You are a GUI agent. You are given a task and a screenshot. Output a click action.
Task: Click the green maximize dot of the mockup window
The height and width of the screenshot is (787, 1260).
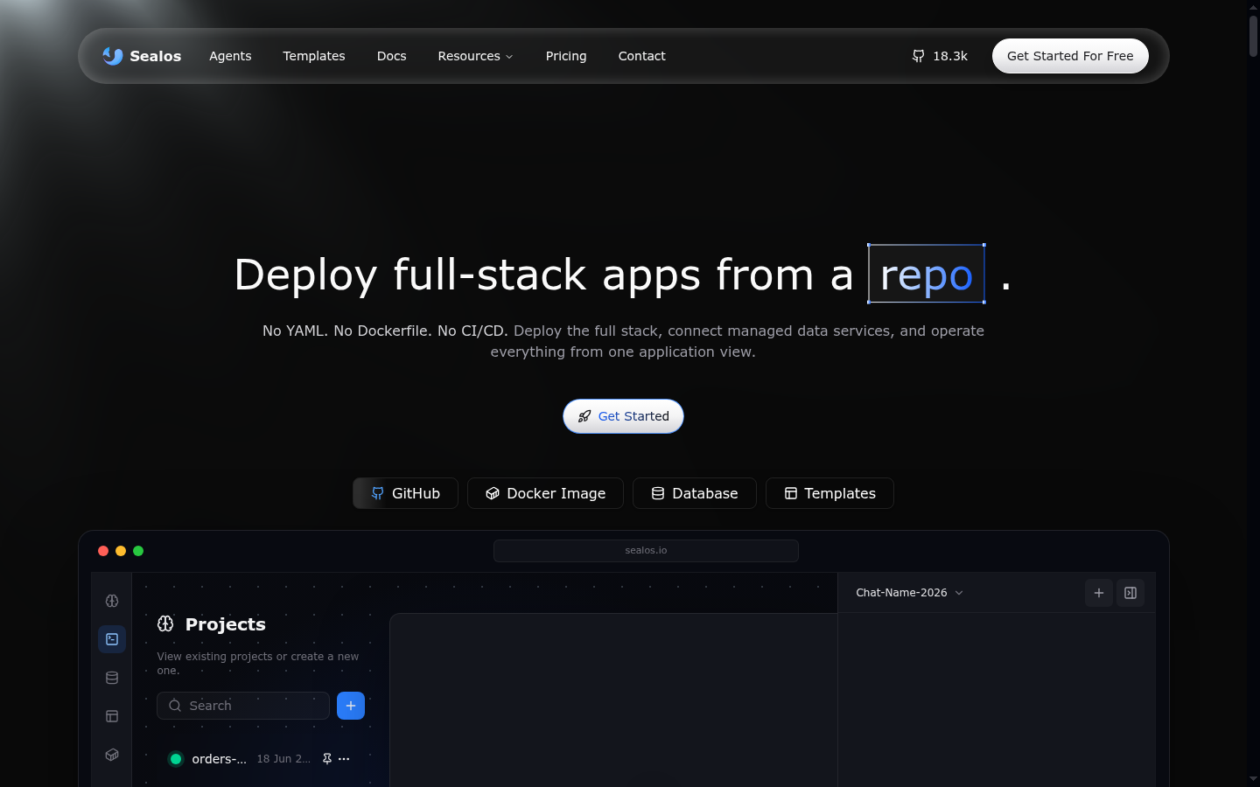[x=138, y=551]
